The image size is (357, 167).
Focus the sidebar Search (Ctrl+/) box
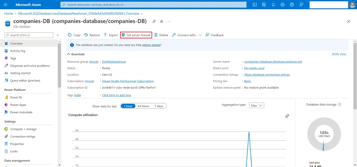coord(29,35)
